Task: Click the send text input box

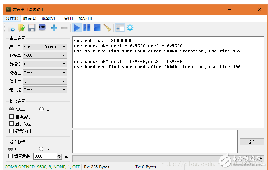Action: pos(155,142)
